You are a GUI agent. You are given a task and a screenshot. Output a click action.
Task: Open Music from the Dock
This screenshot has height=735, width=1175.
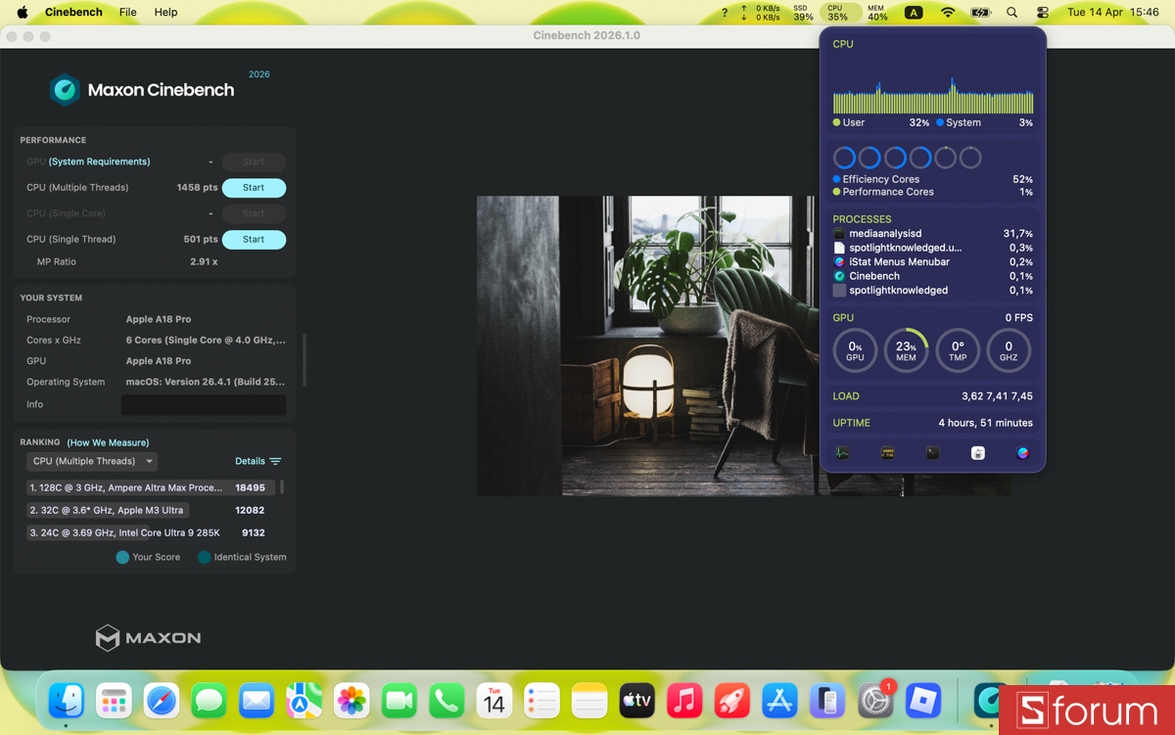point(684,701)
